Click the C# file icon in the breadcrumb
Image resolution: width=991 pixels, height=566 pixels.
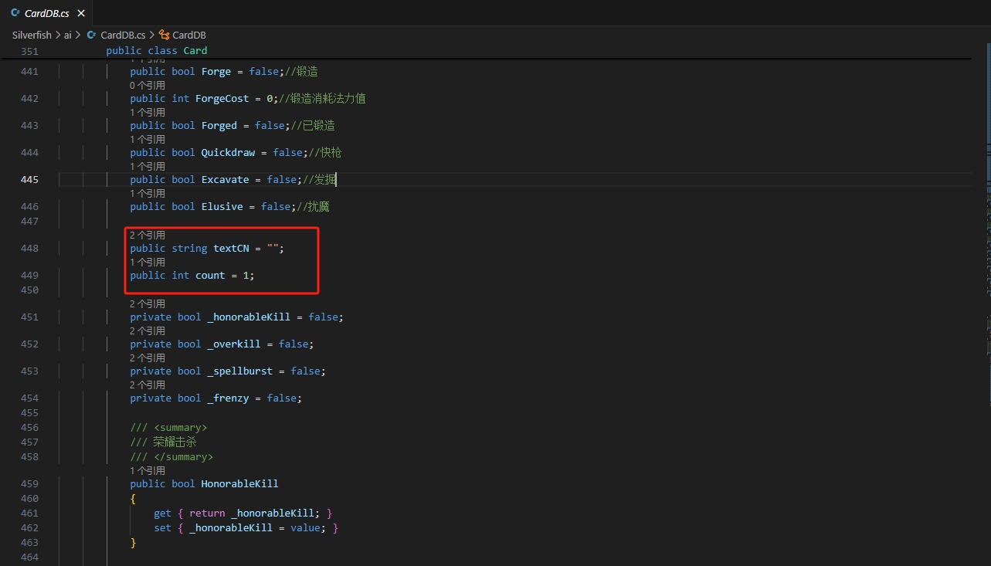(92, 35)
